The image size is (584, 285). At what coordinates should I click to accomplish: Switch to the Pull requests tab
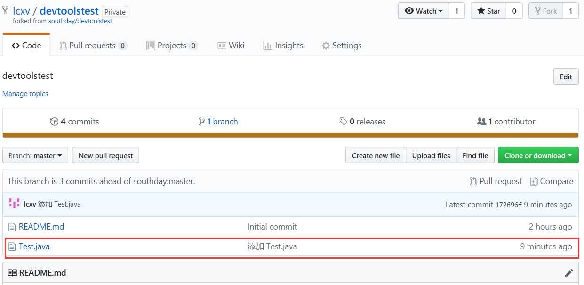pyautogui.click(x=93, y=46)
